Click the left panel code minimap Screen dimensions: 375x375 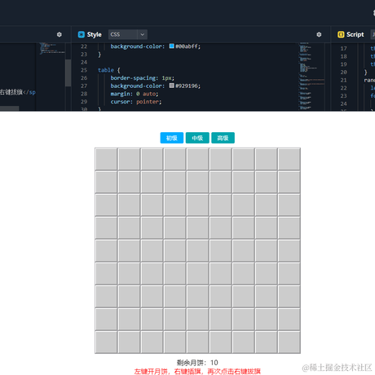click(x=51, y=48)
